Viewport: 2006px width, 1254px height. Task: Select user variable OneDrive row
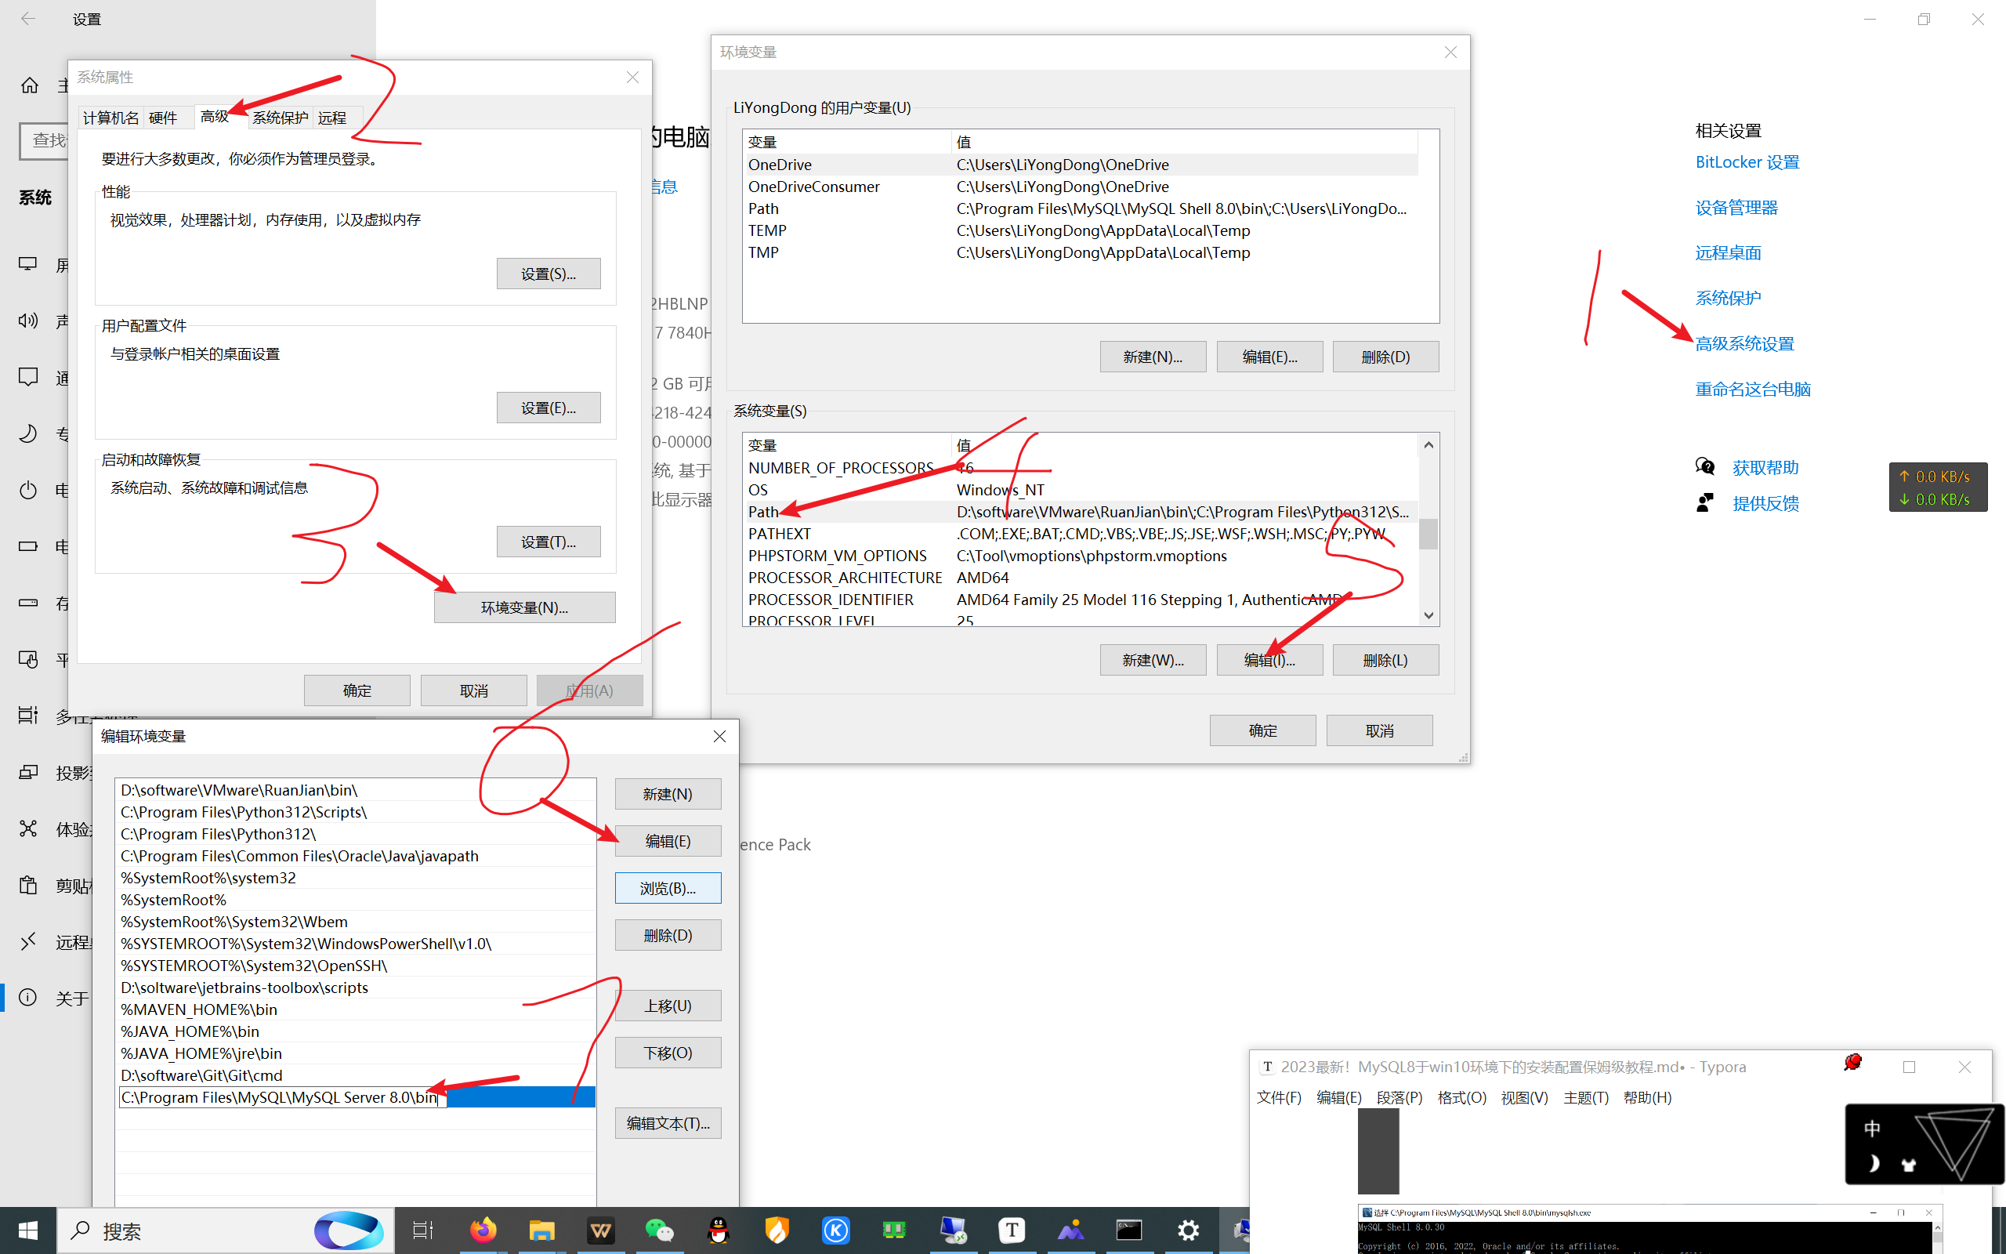tap(1081, 165)
